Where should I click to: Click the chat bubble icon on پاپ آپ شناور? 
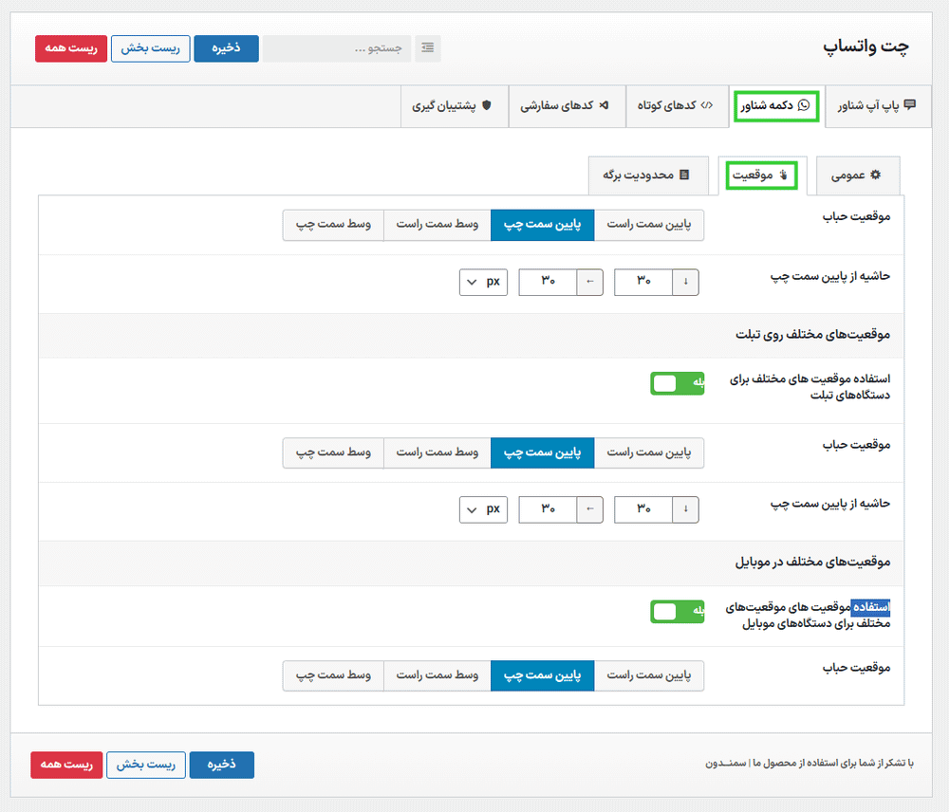coord(910,105)
